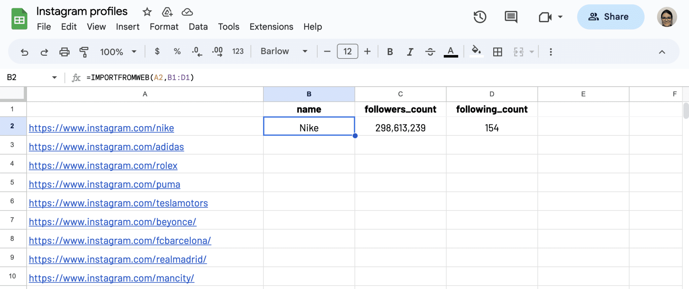Increase font size plus button

click(x=367, y=51)
